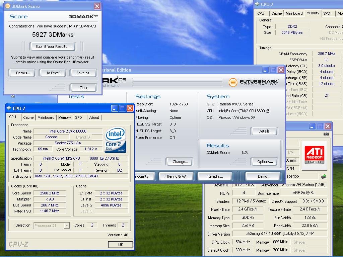Click the Cores count field in CPU-Z
Viewport: 343px width, 257px height.
pyautogui.click(x=92, y=225)
